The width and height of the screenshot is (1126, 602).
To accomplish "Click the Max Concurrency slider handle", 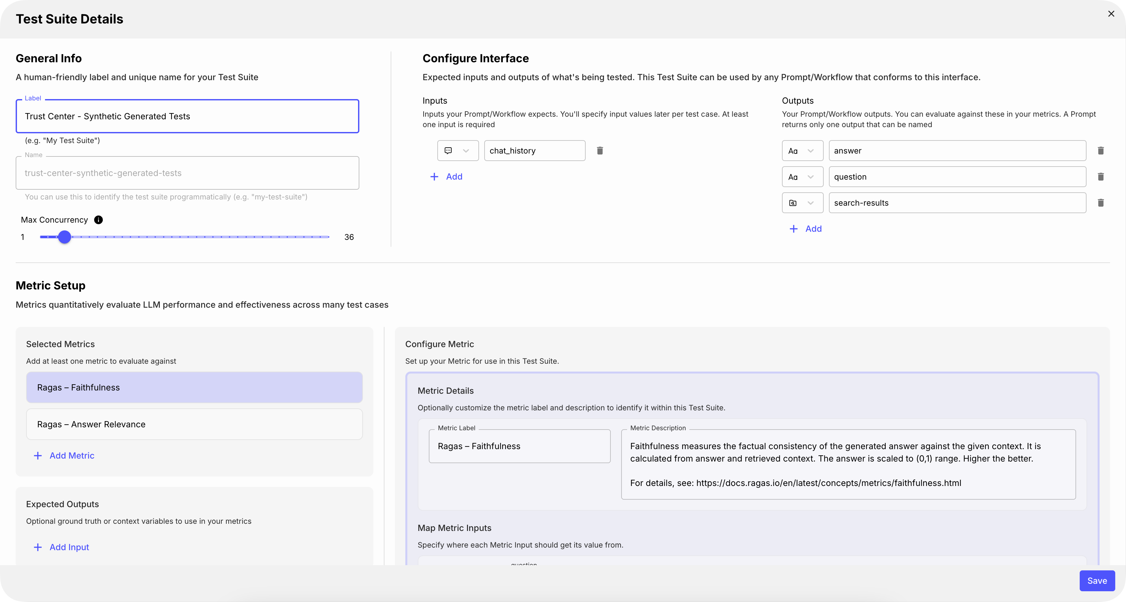I will [65, 237].
